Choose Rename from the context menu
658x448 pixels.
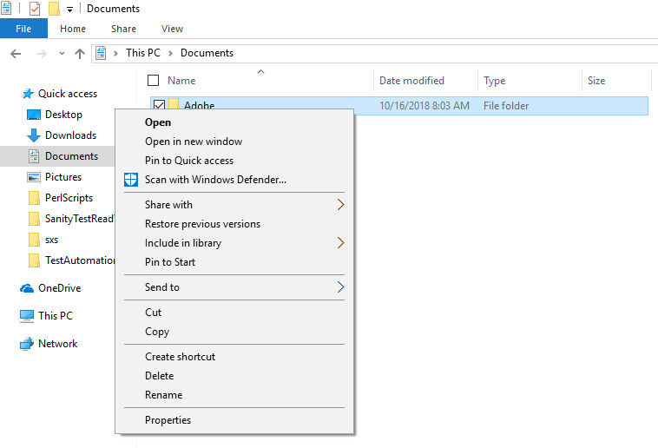pyautogui.click(x=164, y=395)
